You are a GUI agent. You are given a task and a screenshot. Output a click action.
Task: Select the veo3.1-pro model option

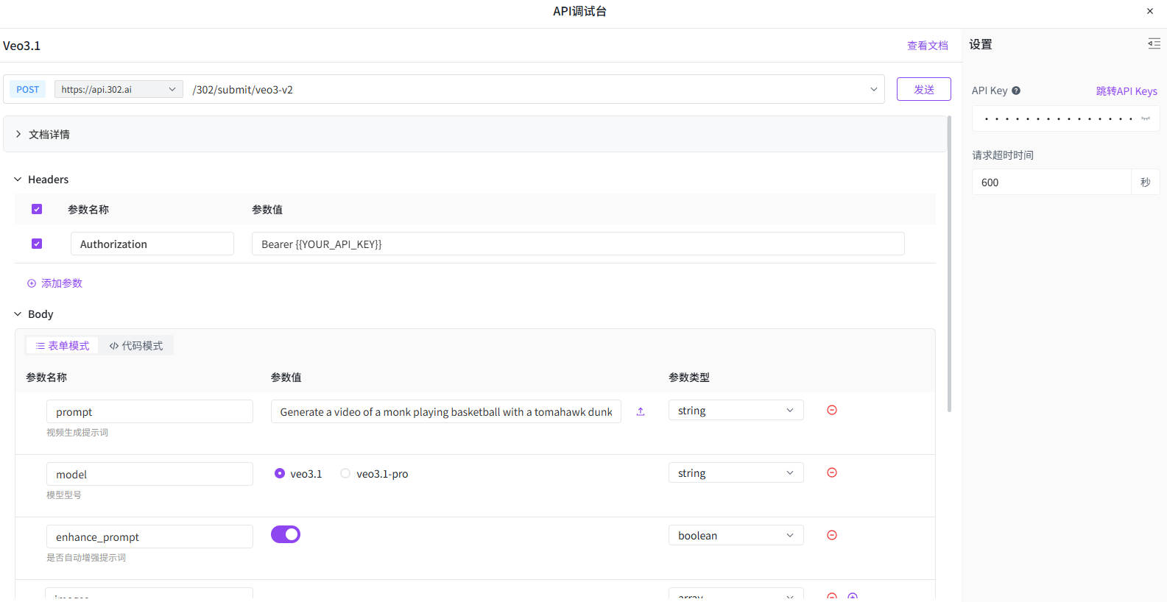click(345, 473)
